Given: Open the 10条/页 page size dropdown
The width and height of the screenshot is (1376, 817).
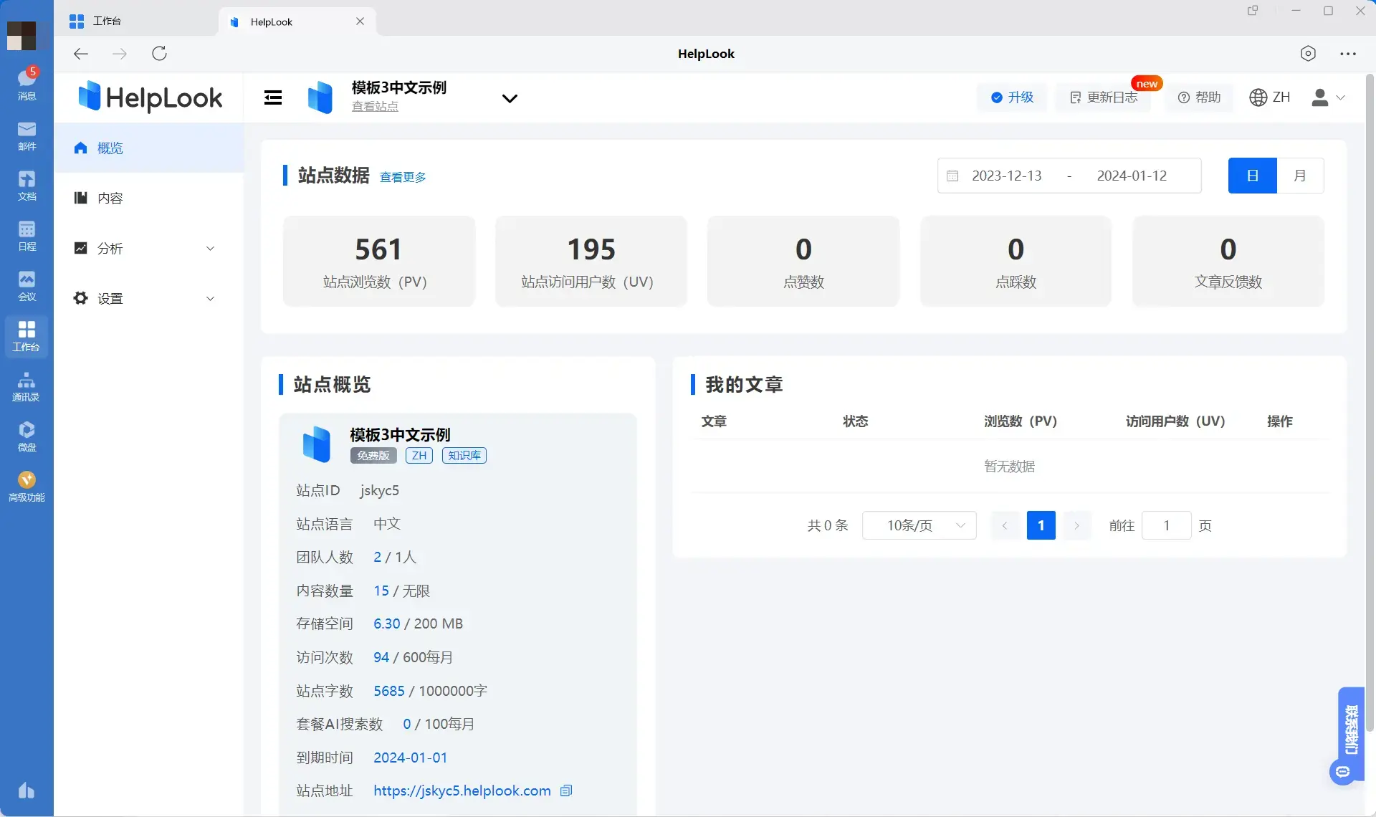Looking at the screenshot, I should point(919,525).
